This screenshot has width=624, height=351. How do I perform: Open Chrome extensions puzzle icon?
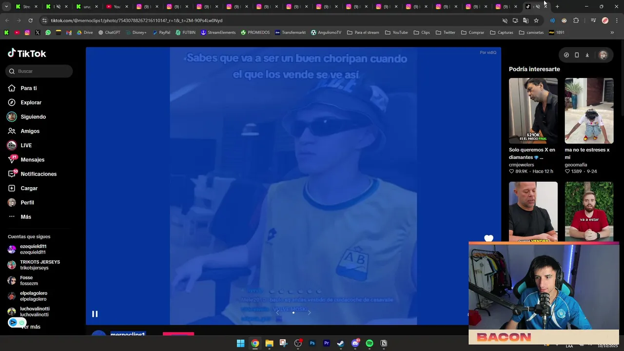(x=576, y=20)
